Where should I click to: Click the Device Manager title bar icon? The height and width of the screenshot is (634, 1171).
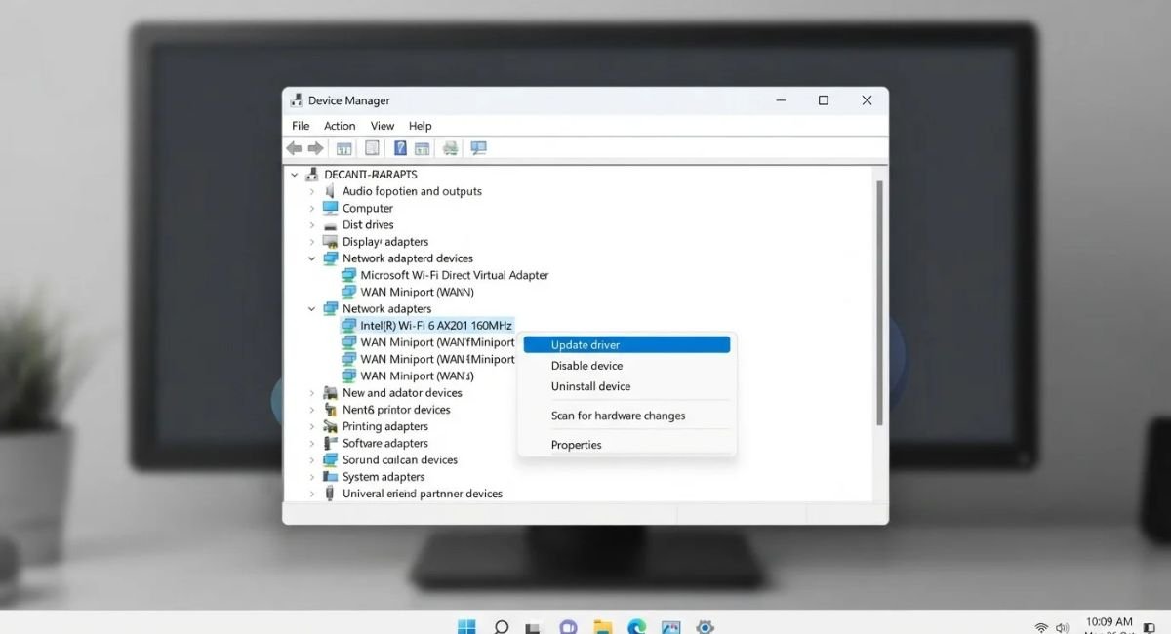click(x=297, y=100)
